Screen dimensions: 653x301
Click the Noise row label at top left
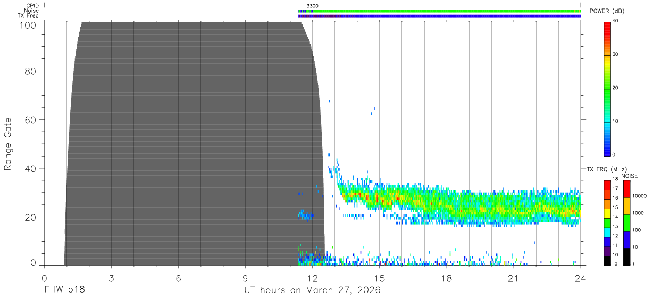(x=31, y=11)
